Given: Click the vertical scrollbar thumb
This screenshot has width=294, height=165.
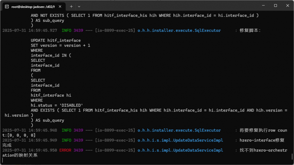Looking at the screenshot, I should point(292,156).
